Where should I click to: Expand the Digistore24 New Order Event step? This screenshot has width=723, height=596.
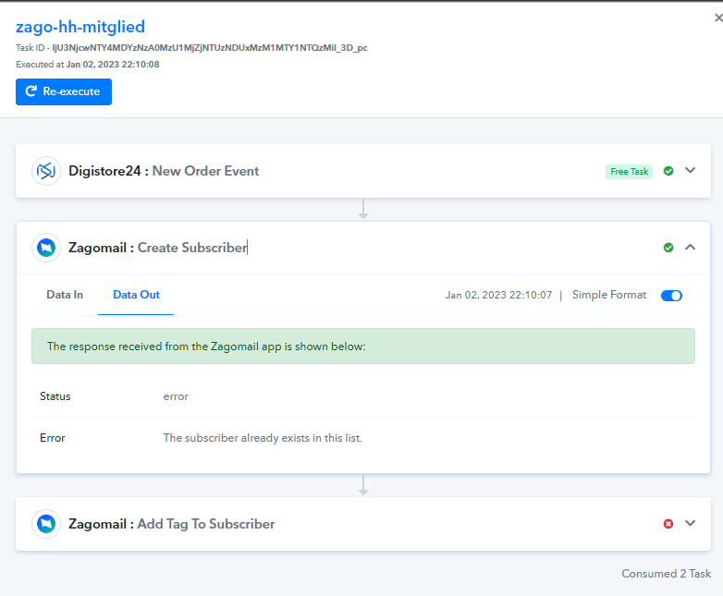[x=690, y=171]
